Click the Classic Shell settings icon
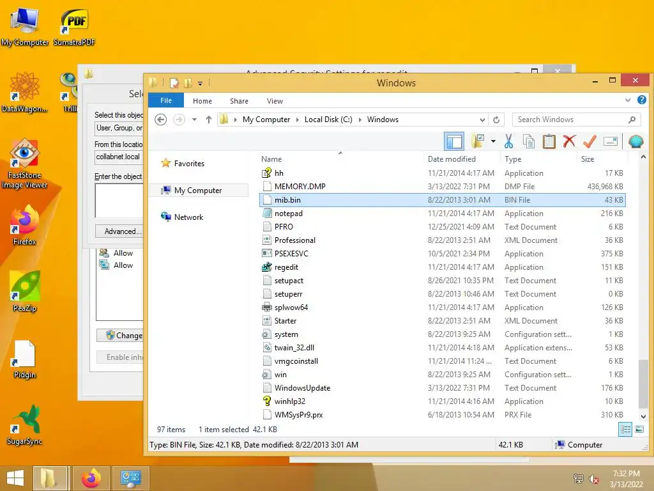654x491 pixels. [x=635, y=141]
